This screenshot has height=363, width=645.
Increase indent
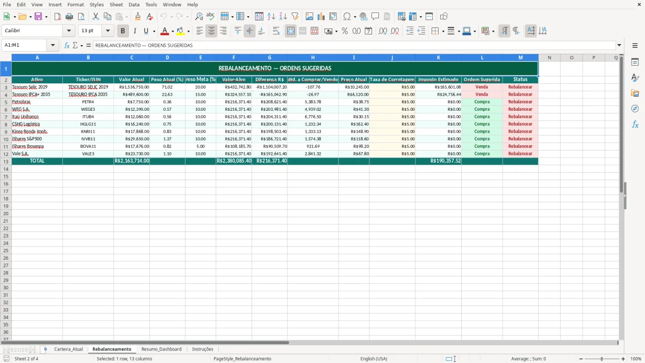click(x=410, y=31)
